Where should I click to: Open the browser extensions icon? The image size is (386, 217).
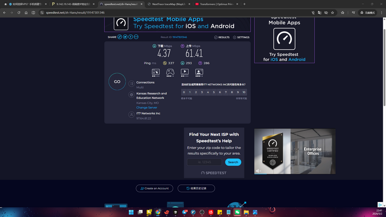(343, 13)
